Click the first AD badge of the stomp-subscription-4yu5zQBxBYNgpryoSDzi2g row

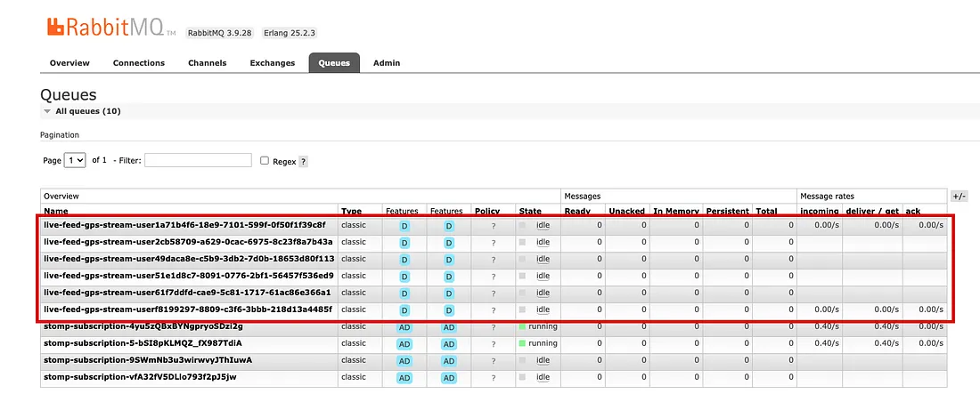point(404,327)
